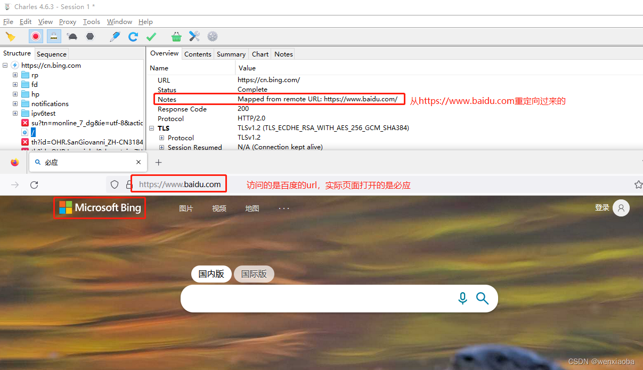Select the selected "/" request row
This screenshot has width=643, height=370.
33,132
